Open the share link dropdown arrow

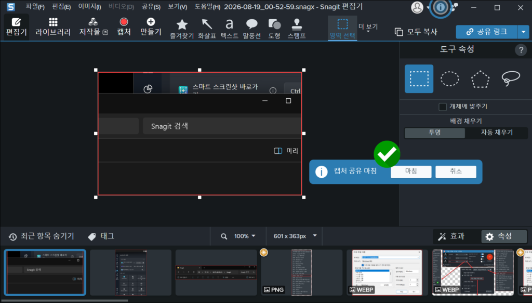(524, 32)
